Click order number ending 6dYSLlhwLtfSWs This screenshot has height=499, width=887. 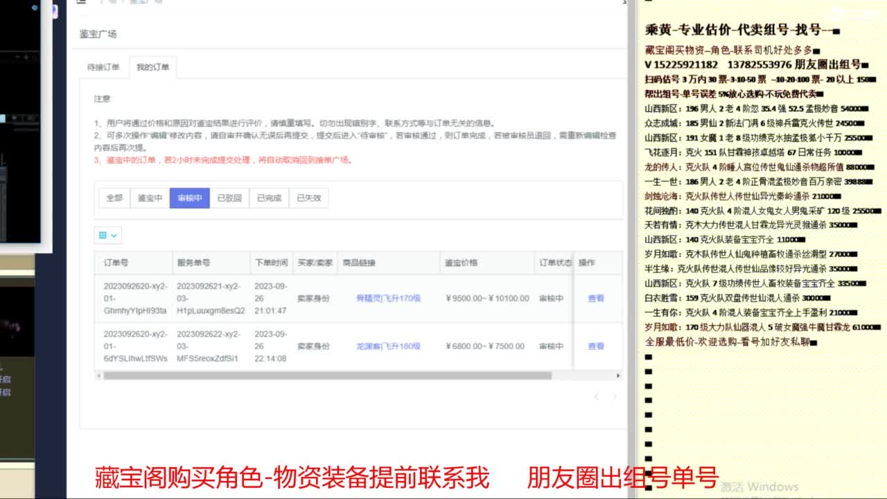tap(135, 347)
